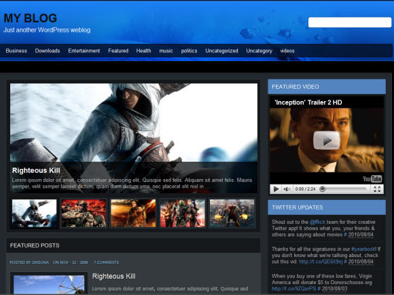Click the FEATURED POSTS section heading
This screenshot has width=394, height=295.
pyautogui.click(x=35, y=245)
